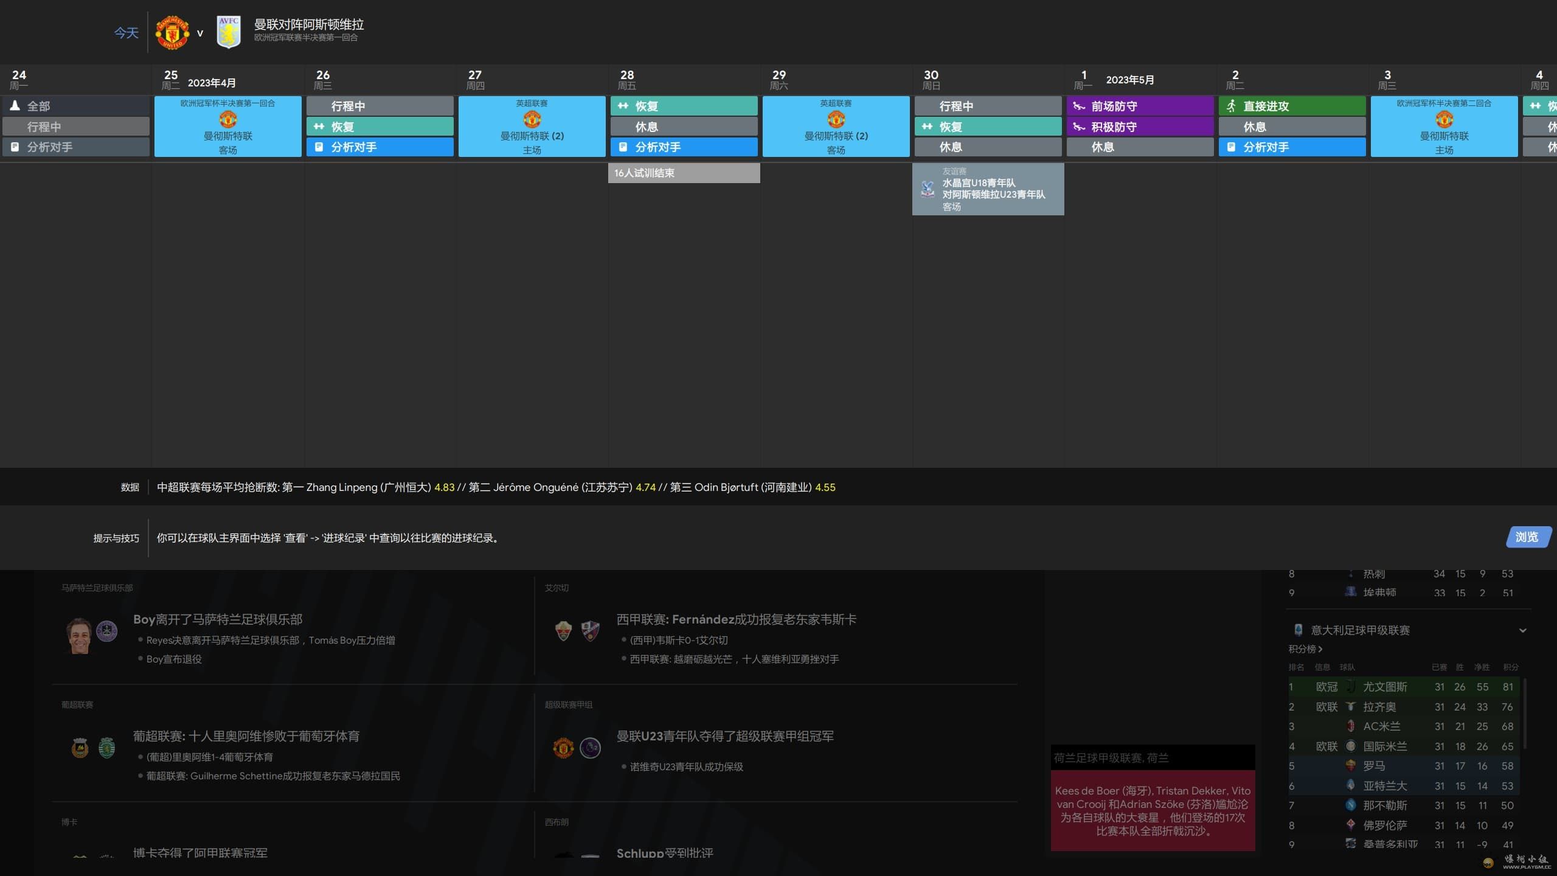
Task: Select the 全部 person icon on day 24
Action: tap(15, 106)
